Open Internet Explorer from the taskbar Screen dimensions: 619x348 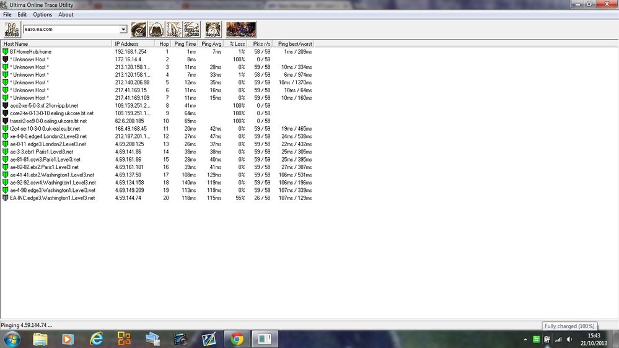(x=96, y=339)
